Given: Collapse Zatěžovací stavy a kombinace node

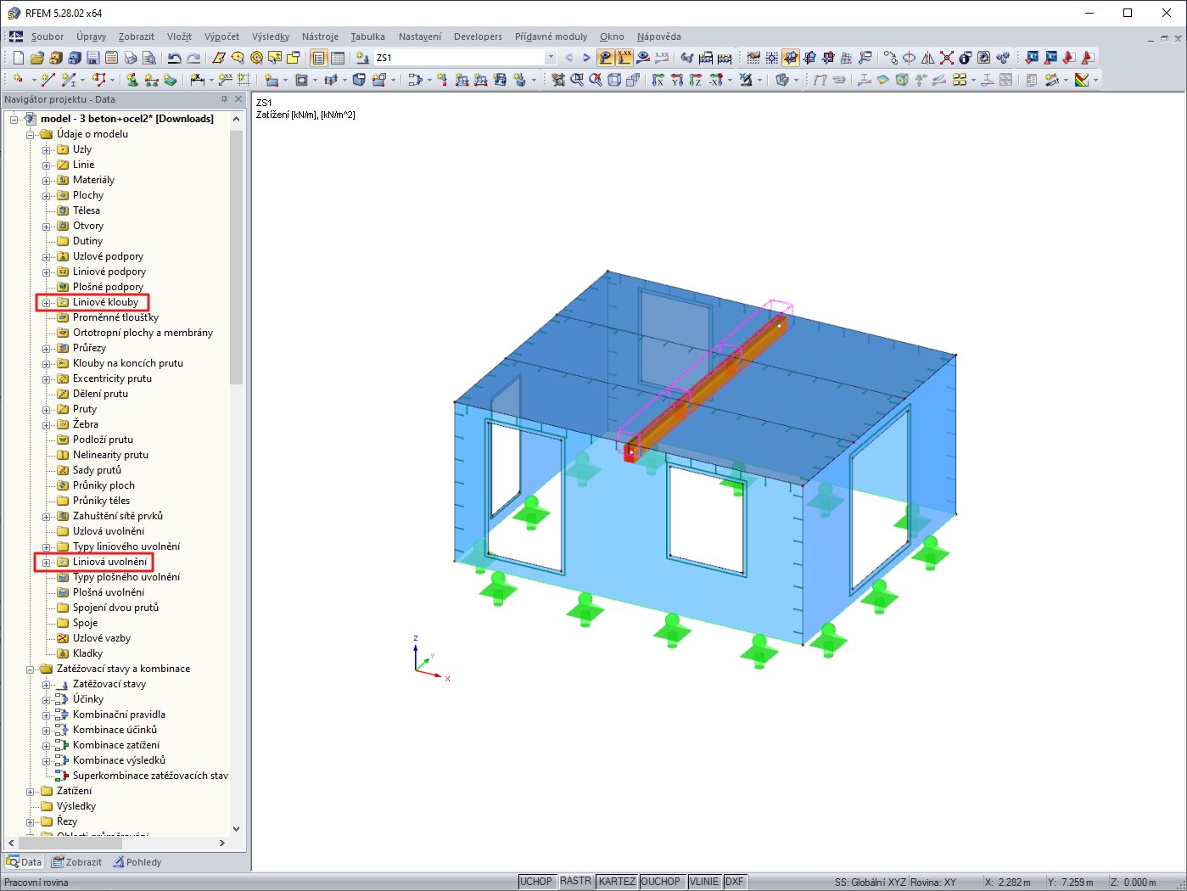Looking at the screenshot, I should (31, 670).
